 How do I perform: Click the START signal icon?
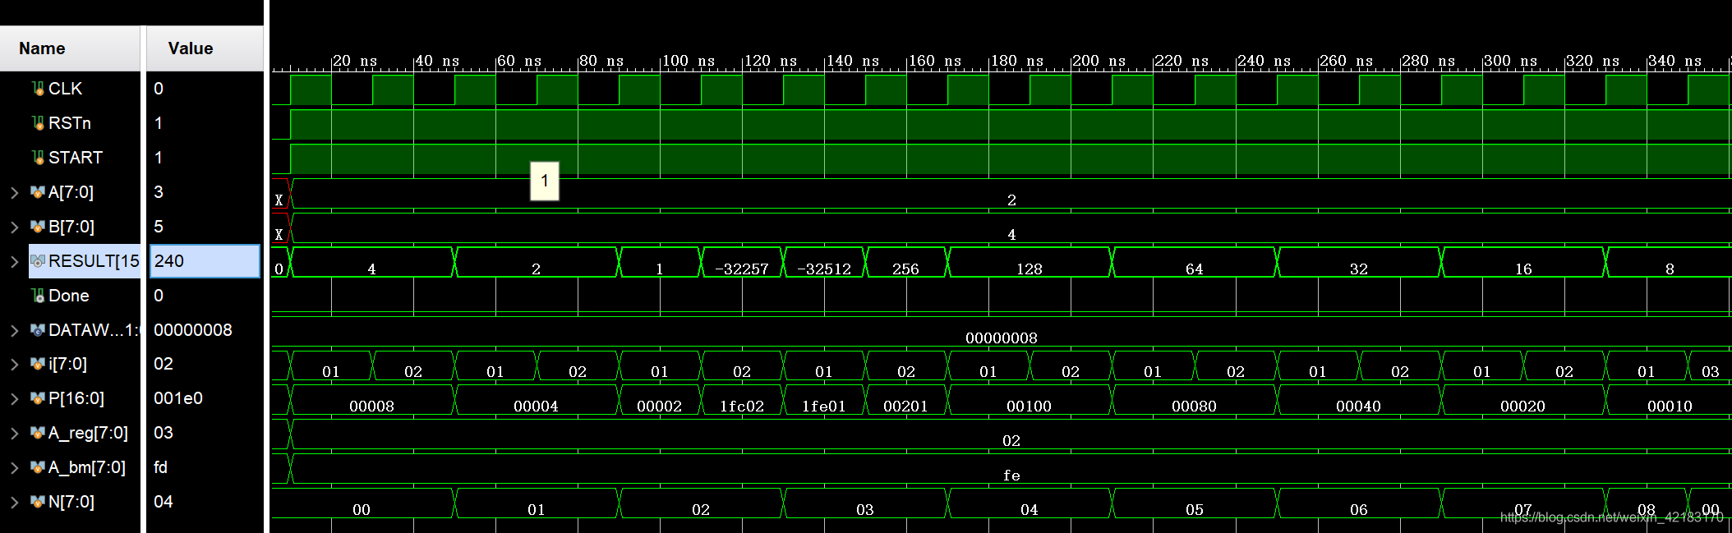[x=38, y=158]
